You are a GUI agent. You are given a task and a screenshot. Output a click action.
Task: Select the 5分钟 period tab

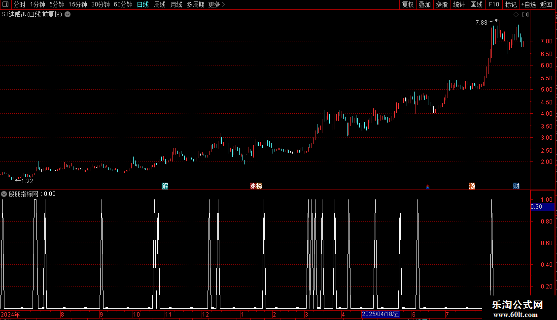(x=57, y=4)
